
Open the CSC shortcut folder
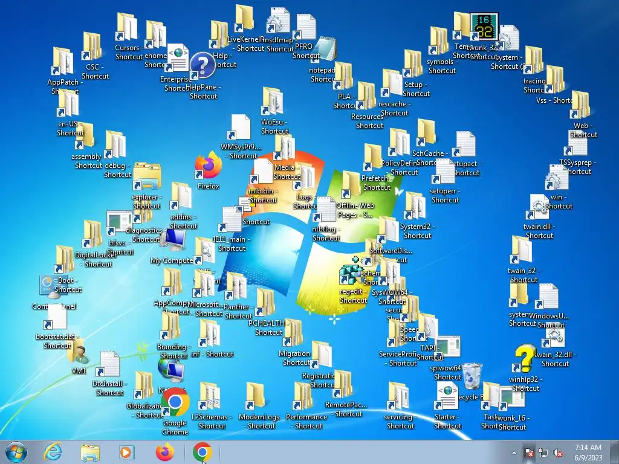pos(92,46)
